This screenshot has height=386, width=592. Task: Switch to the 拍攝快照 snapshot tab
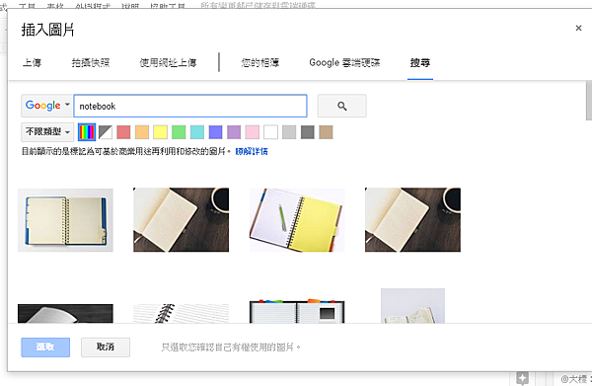coord(91,63)
